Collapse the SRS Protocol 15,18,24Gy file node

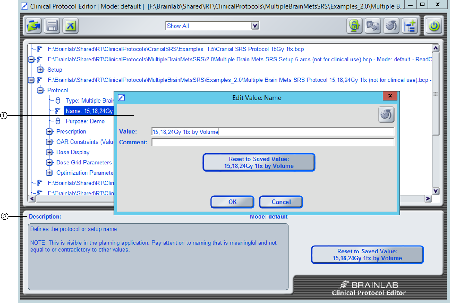(x=31, y=80)
